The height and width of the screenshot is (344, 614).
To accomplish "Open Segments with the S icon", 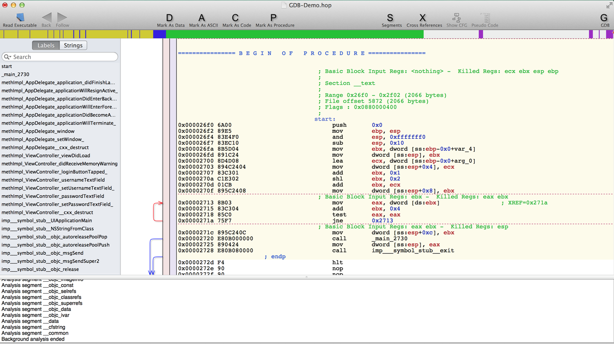I will pyautogui.click(x=390, y=18).
